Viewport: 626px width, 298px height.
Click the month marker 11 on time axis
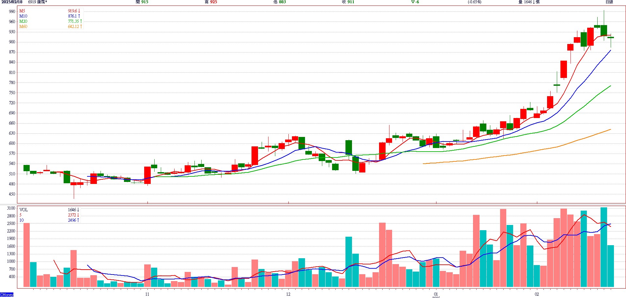tap(147, 294)
